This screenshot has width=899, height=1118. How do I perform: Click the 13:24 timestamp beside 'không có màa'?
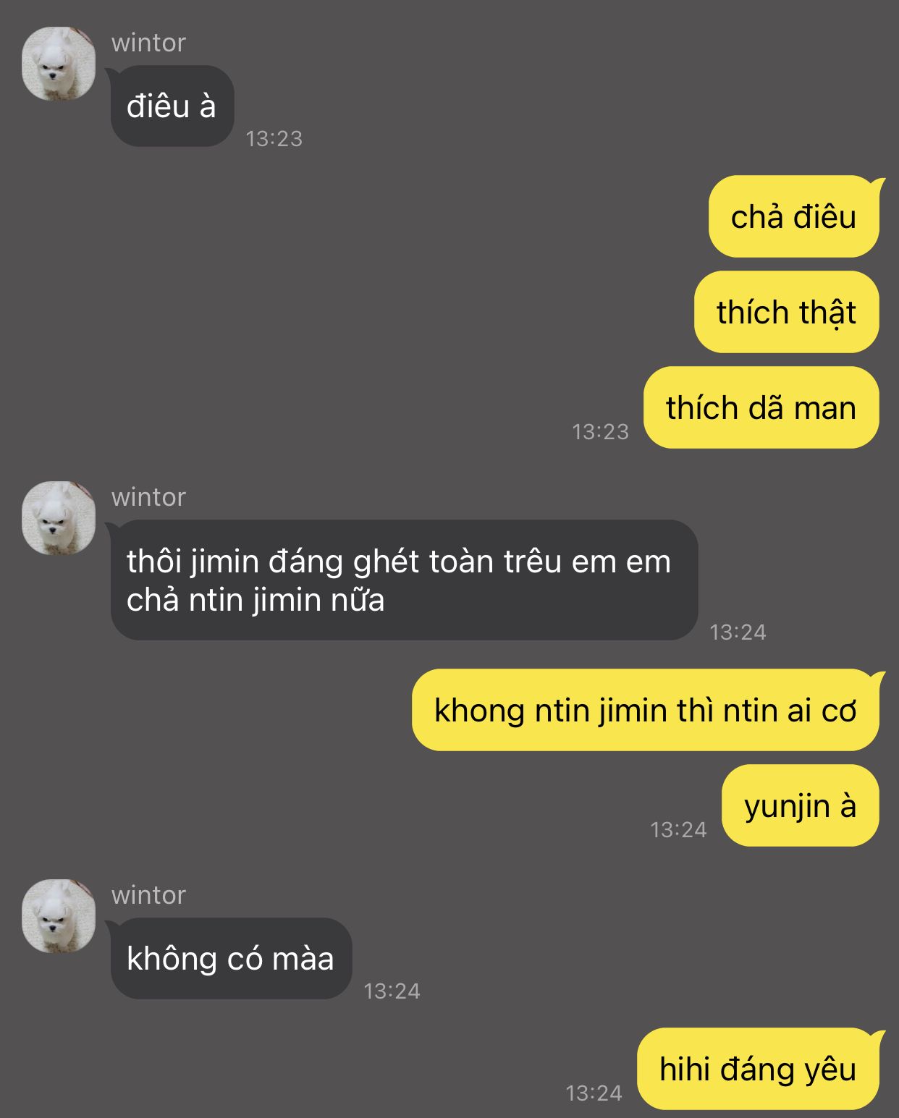(392, 991)
